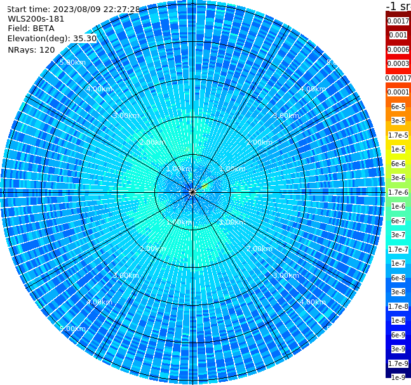Viewport: 411px width, 385px height.
Task: Click the southeast 2.00km range label
Action: (260, 249)
